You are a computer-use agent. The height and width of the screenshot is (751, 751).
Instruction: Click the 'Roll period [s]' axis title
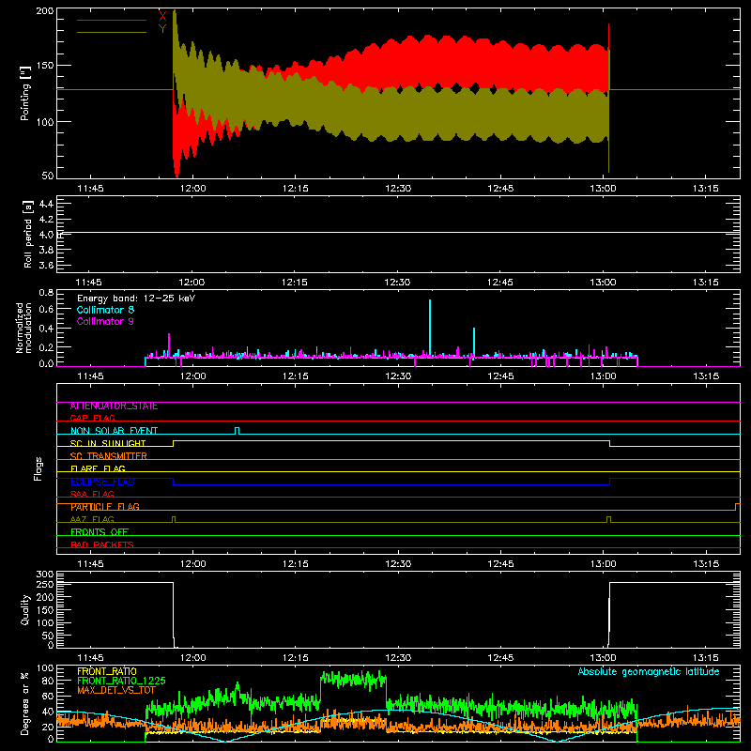(28, 234)
